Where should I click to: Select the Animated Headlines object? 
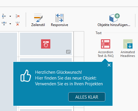pyautogui.click(x=128, y=48)
